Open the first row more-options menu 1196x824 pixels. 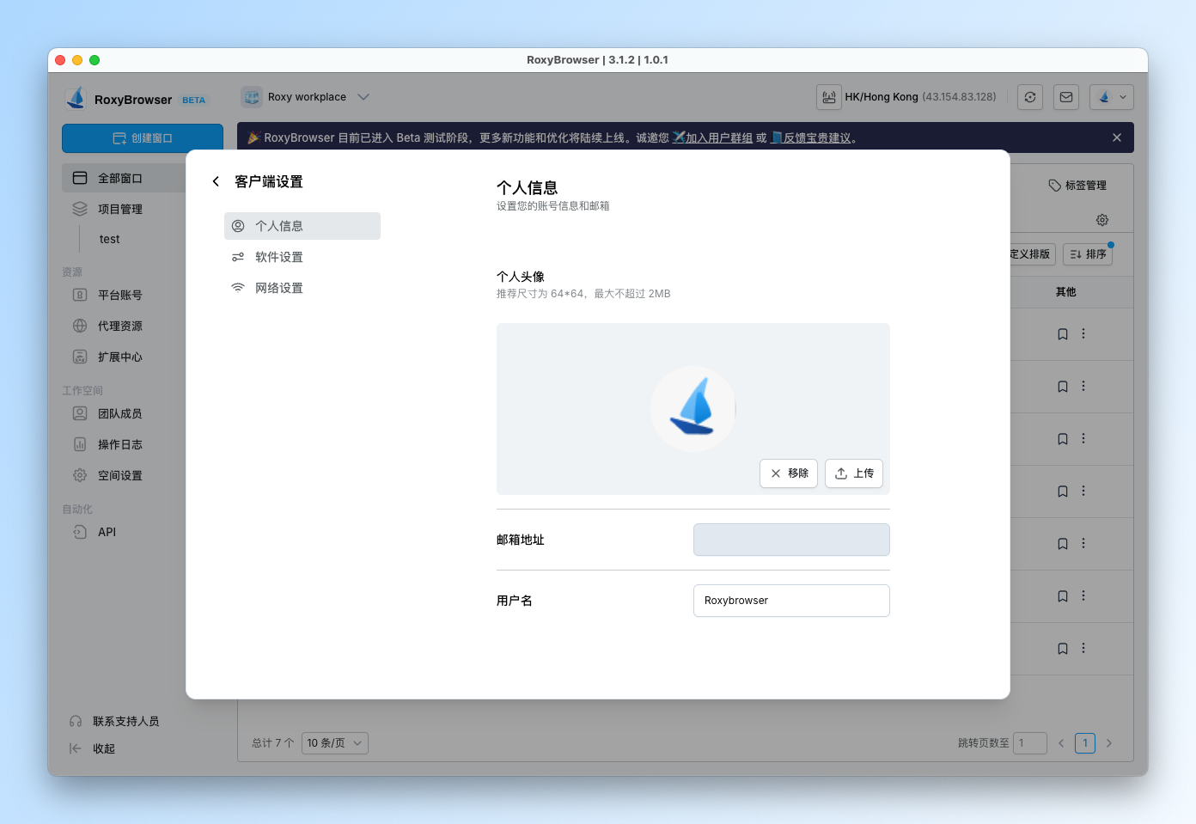tap(1083, 333)
